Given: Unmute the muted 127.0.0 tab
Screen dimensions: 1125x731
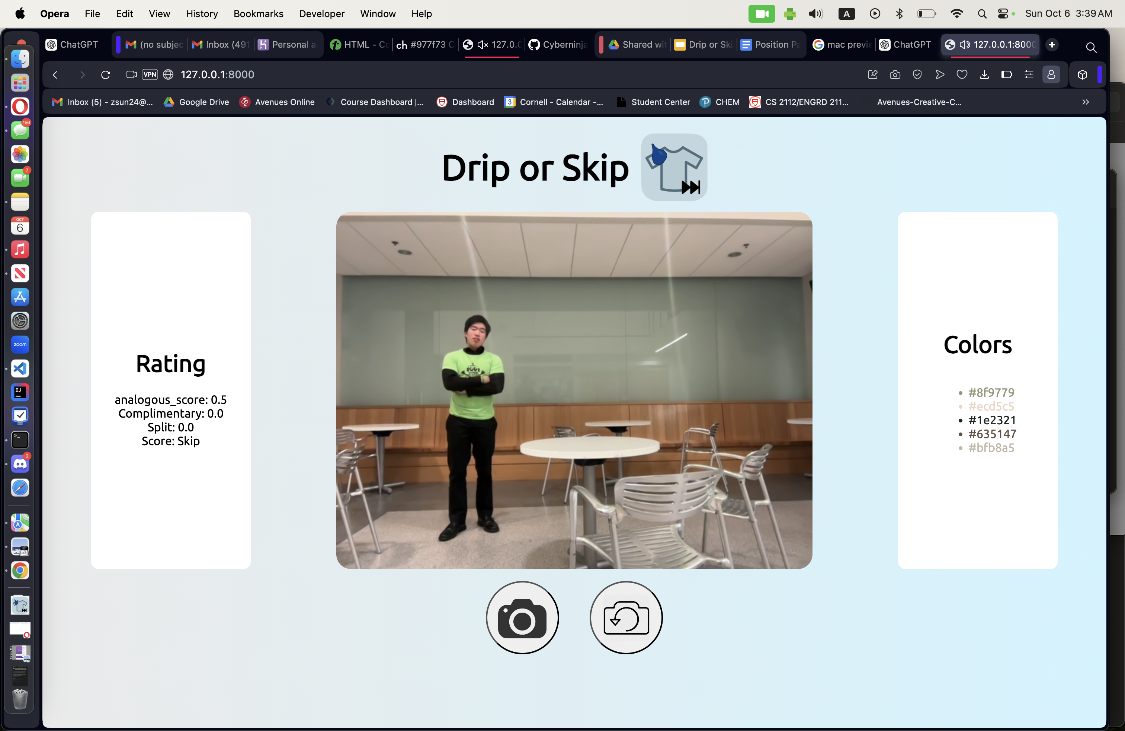Looking at the screenshot, I should [x=483, y=44].
